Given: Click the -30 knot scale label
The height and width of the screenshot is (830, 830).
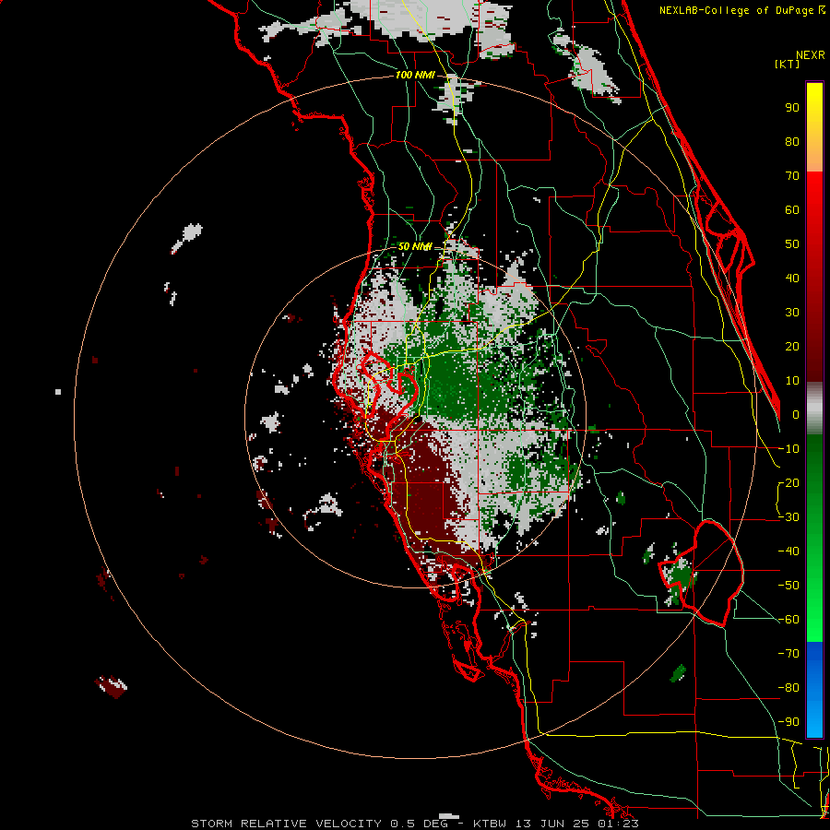Looking at the screenshot, I should (x=788, y=517).
